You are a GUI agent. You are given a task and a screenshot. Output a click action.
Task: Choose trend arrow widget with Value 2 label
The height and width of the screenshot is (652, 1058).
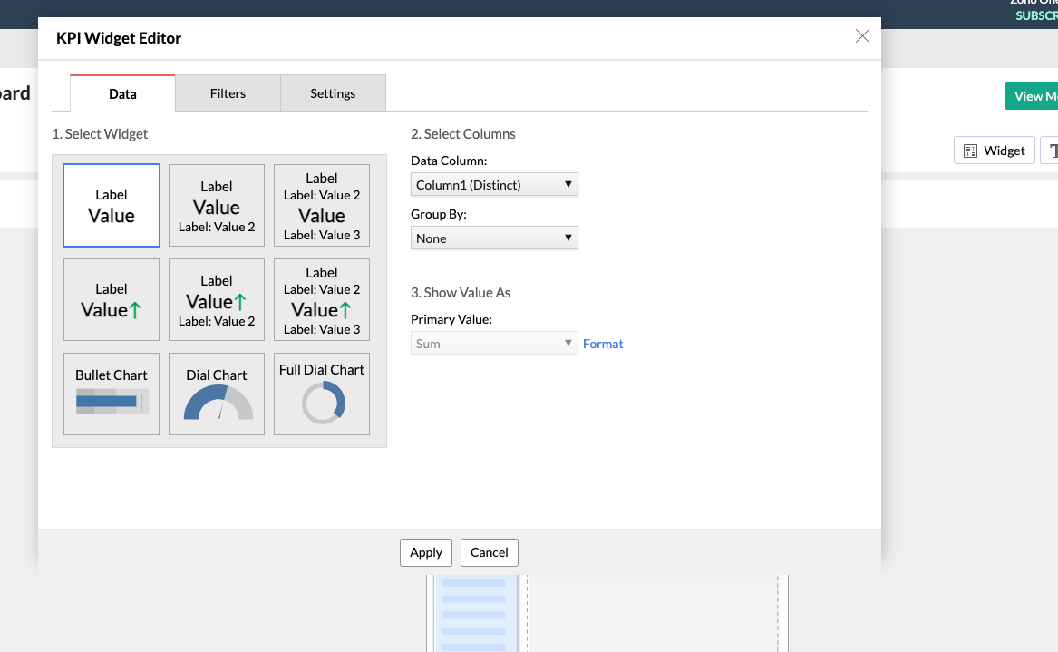217,300
